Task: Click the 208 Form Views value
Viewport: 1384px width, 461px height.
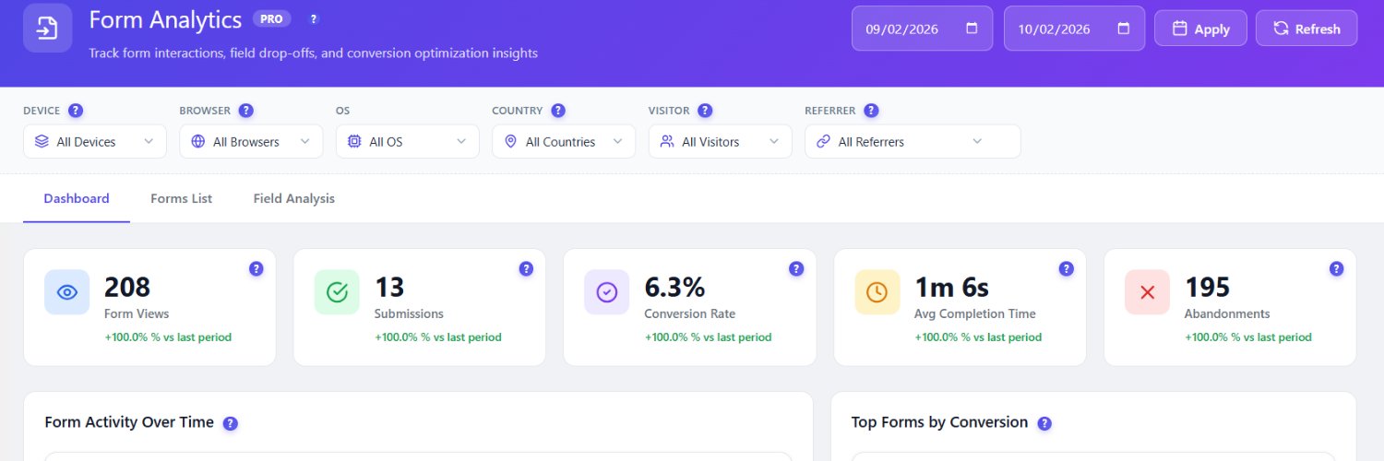Action: (127, 288)
